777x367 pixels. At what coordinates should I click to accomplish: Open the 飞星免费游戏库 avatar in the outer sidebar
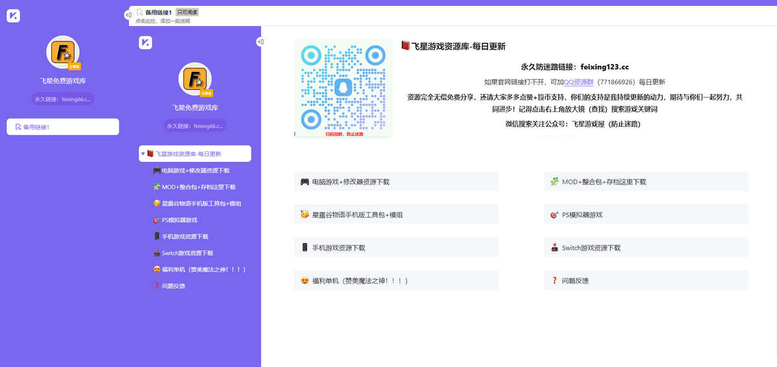[x=63, y=52]
